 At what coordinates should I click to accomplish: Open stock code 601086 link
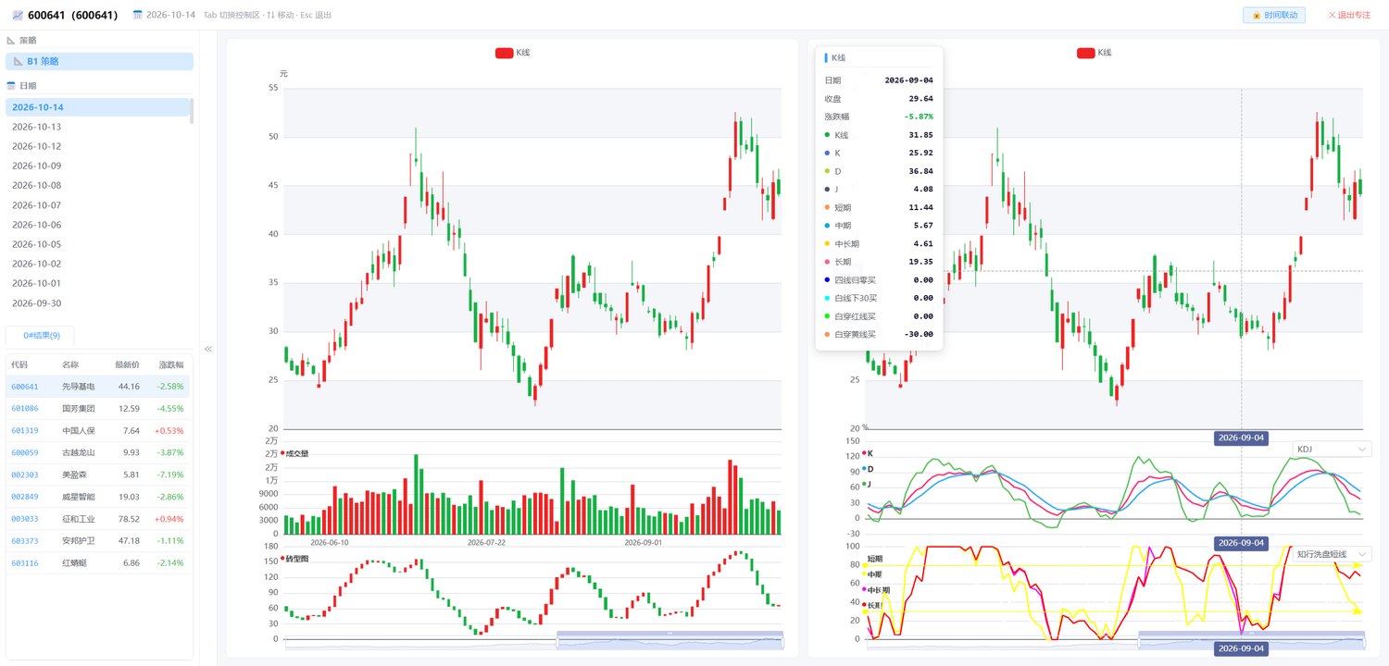point(25,408)
